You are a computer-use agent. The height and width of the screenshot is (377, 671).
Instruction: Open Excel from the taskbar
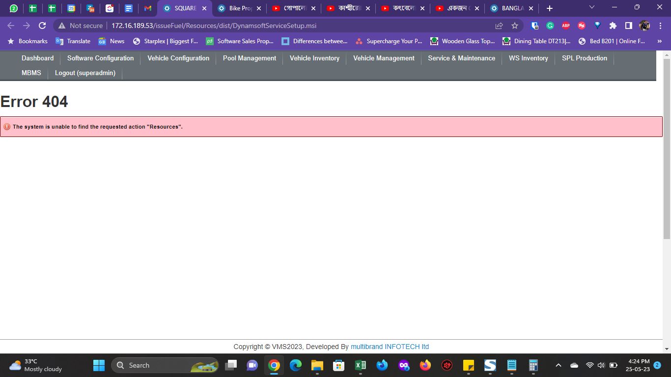[x=361, y=365]
